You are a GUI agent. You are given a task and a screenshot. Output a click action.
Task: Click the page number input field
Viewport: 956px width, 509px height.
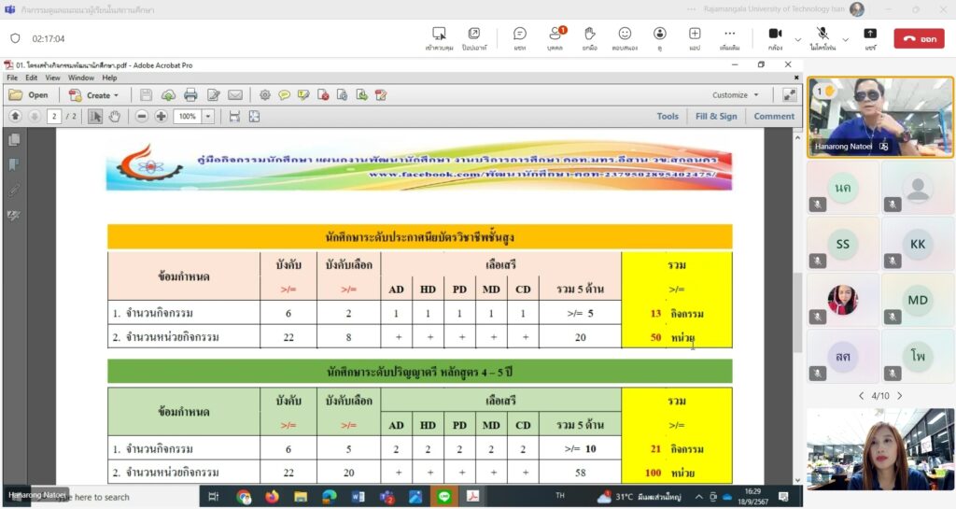tap(55, 117)
